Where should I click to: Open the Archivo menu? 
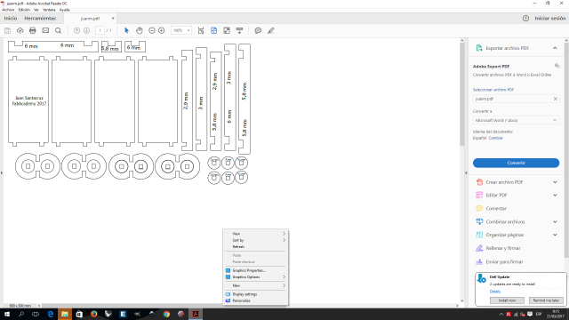point(8,10)
